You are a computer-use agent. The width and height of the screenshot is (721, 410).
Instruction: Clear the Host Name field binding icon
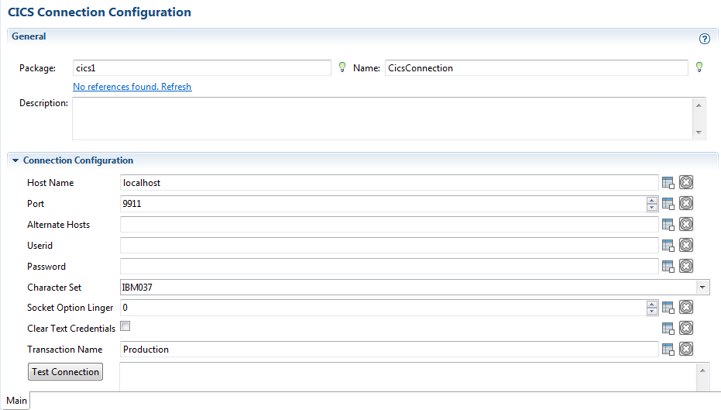point(686,182)
